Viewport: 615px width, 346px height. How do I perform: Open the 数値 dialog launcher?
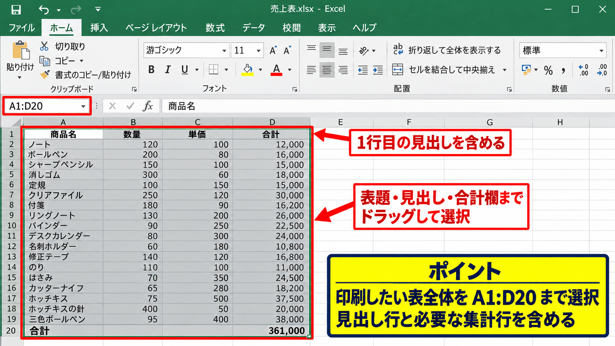click(608, 89)
